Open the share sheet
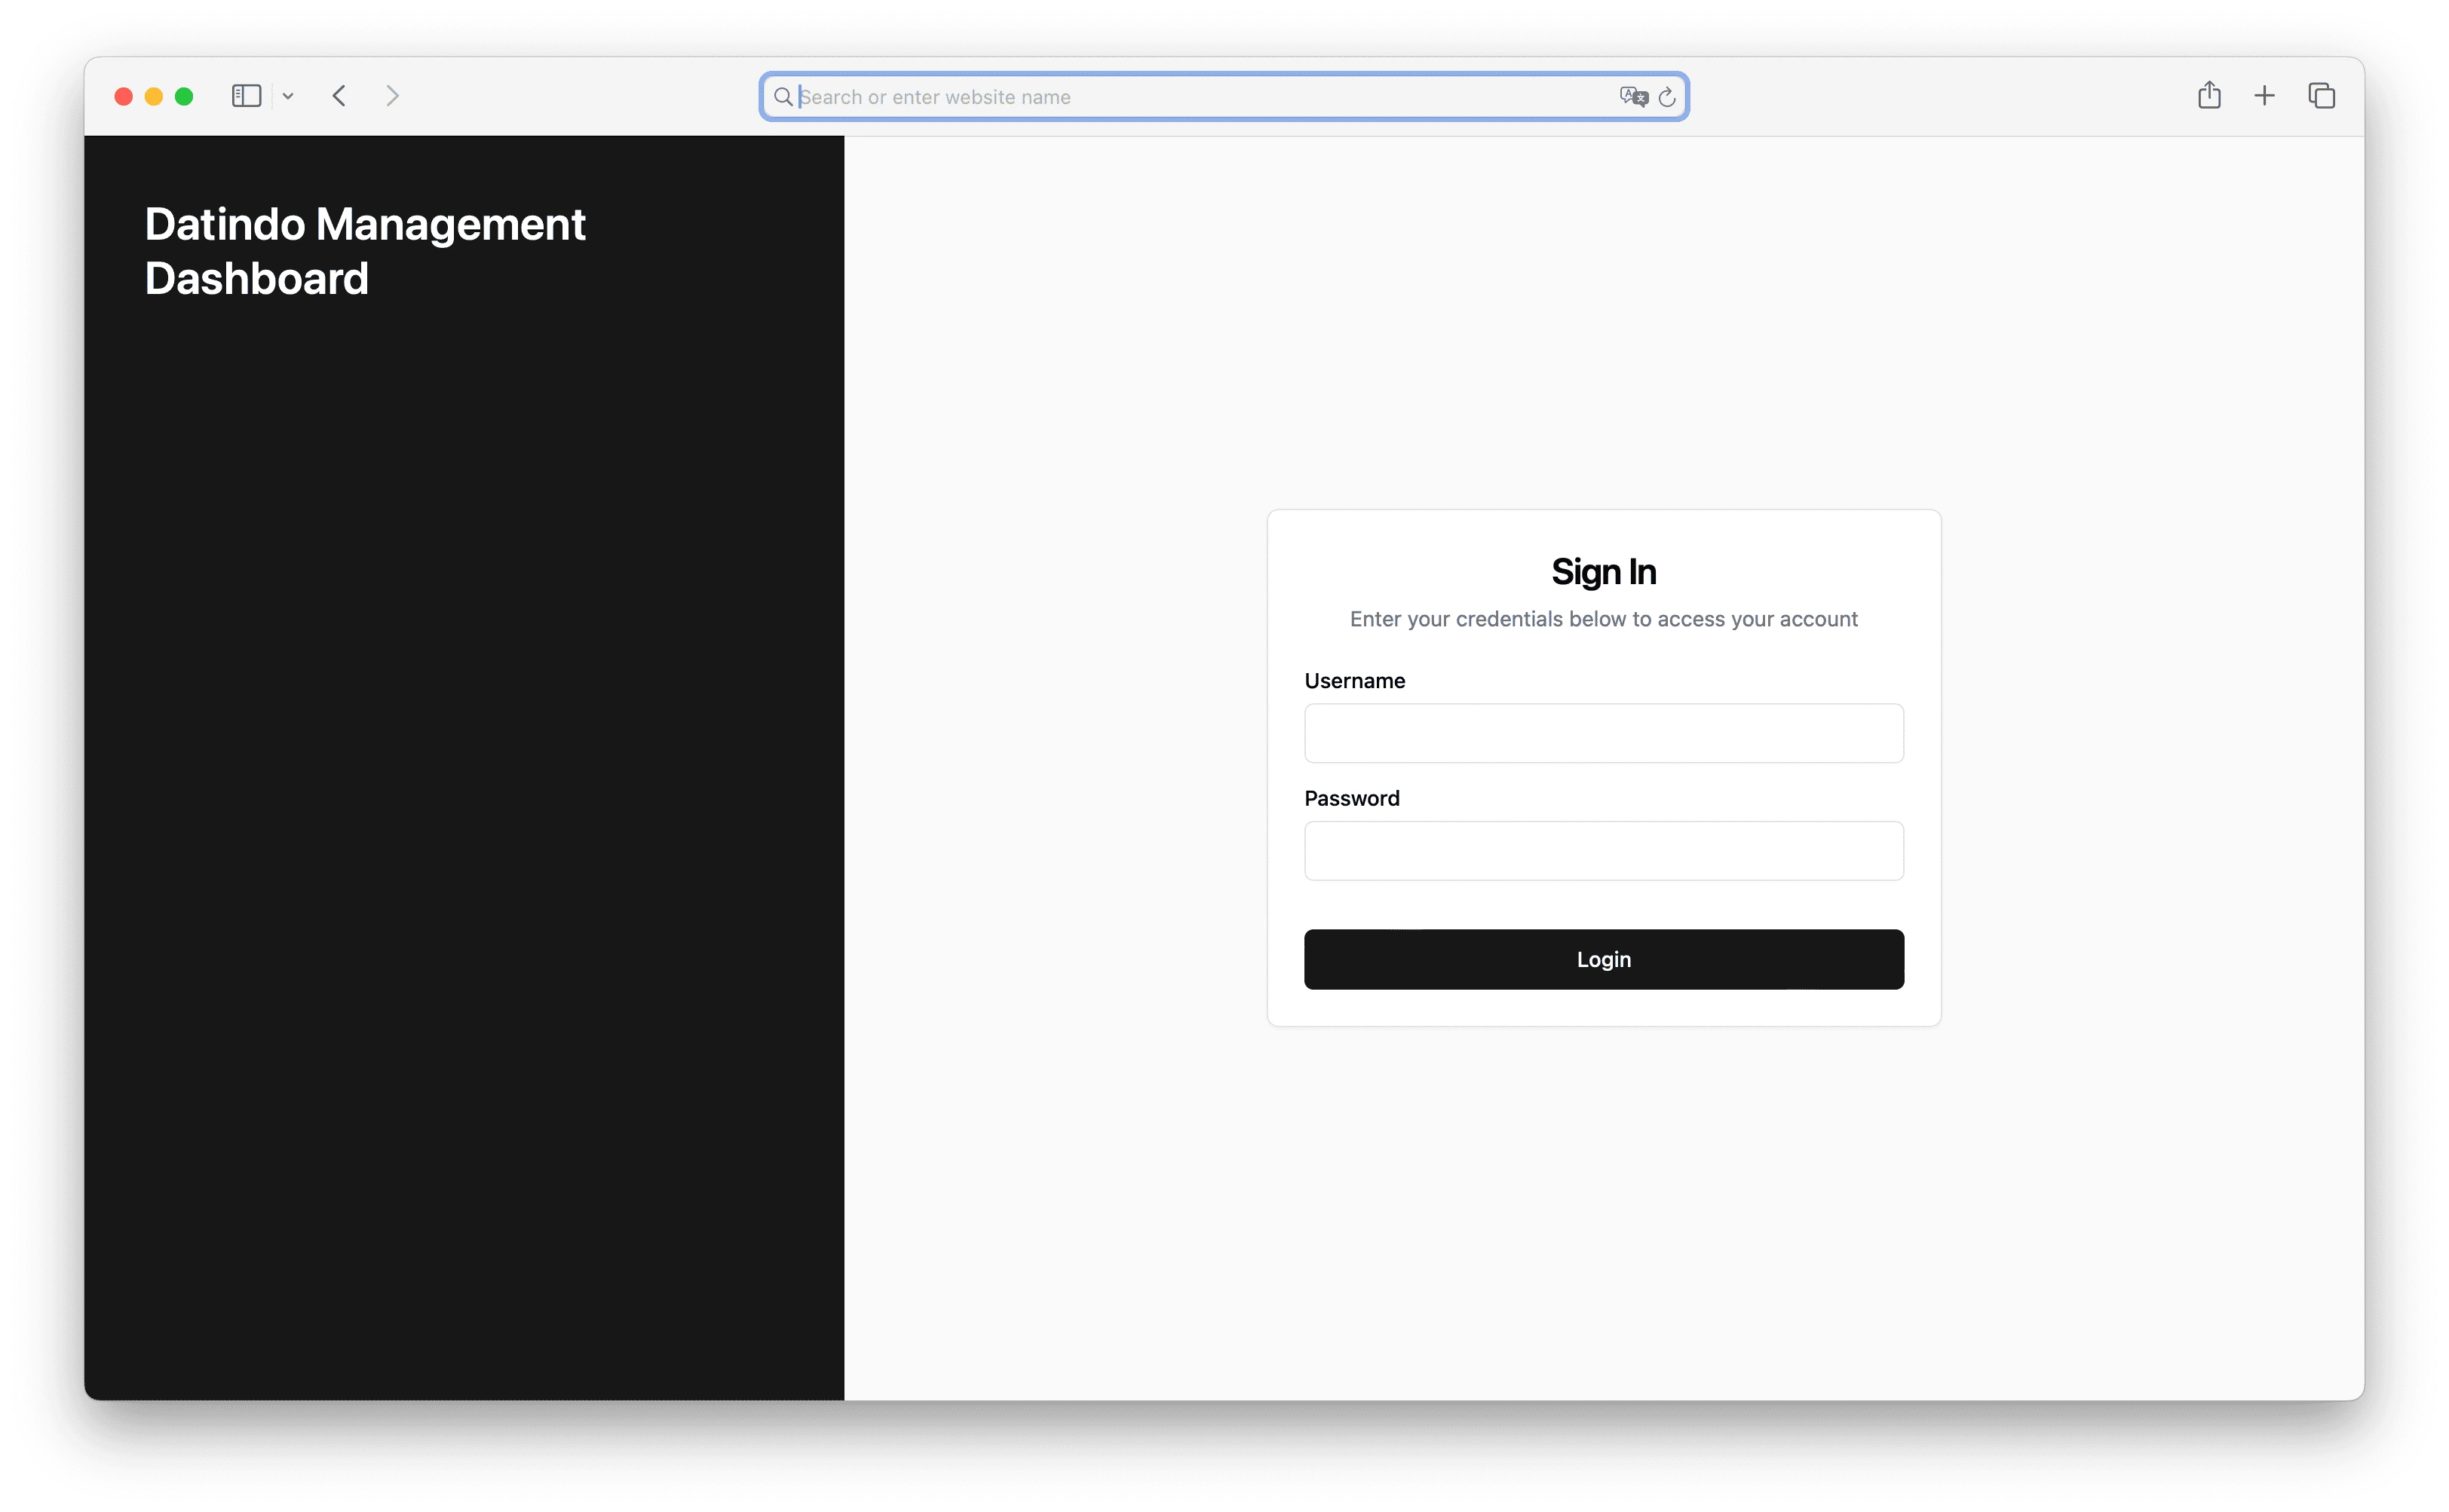Image resolution: width=2449 pixels, height=1512 pixels. point(2209,94)
